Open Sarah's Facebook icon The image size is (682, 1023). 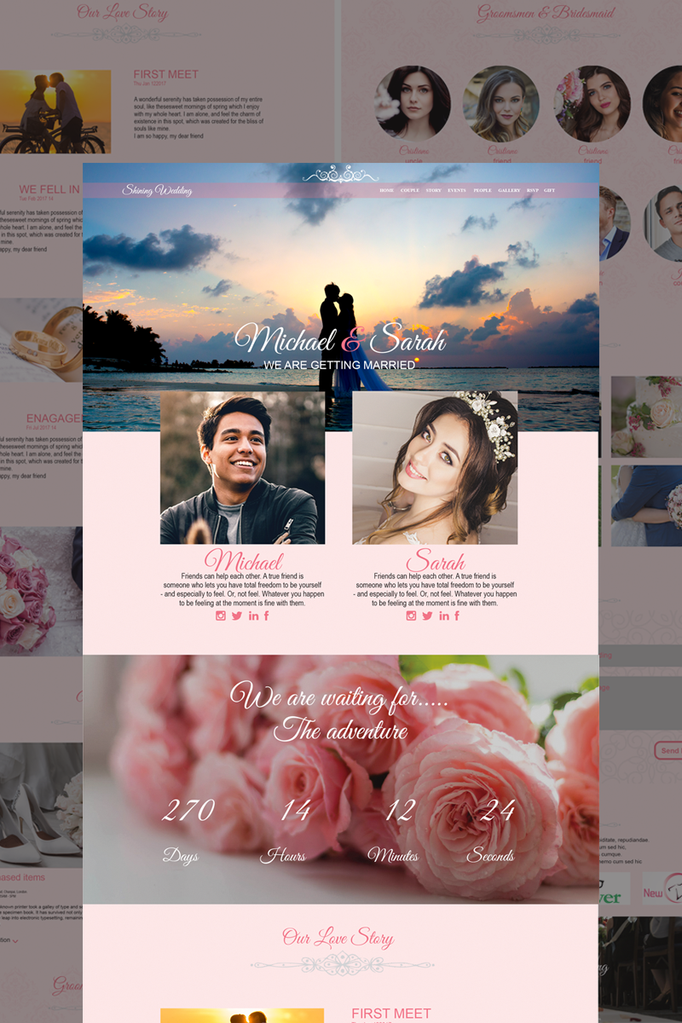(x=457, y=616)
